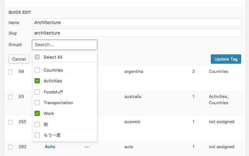The image size is (249, 156).
Task: Click into the Name text field
Action: point(137,22)
